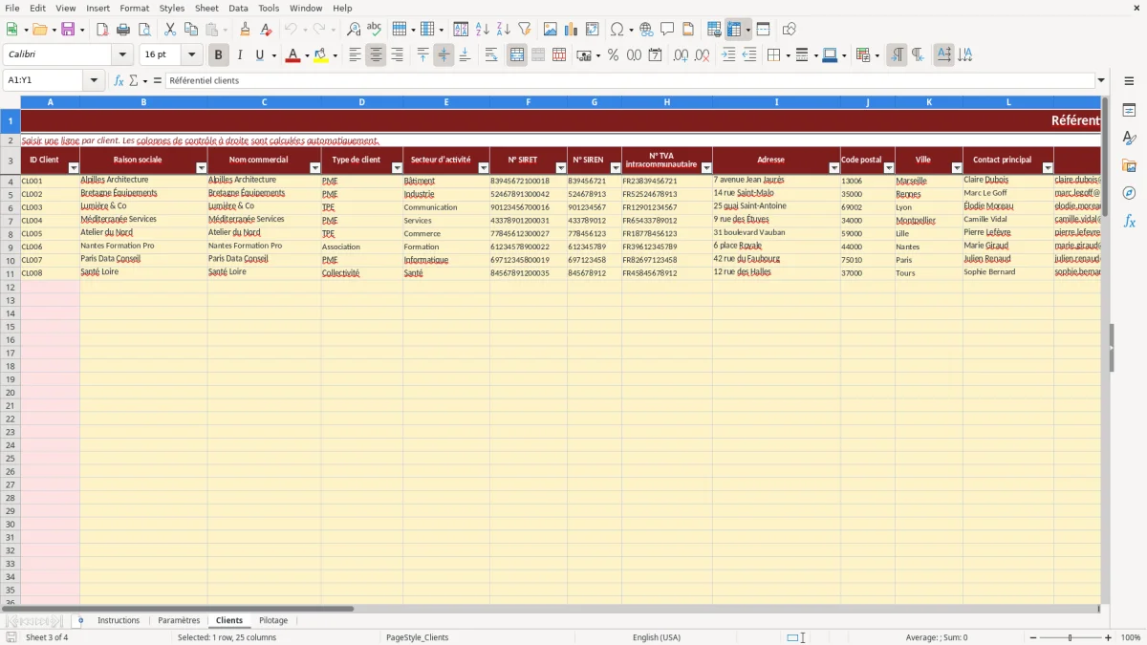The width and height of the screenshot is (1147, 645).
Task: Toggle Print Preview icon
Action: pyautogui.click(x=143, y=30)
